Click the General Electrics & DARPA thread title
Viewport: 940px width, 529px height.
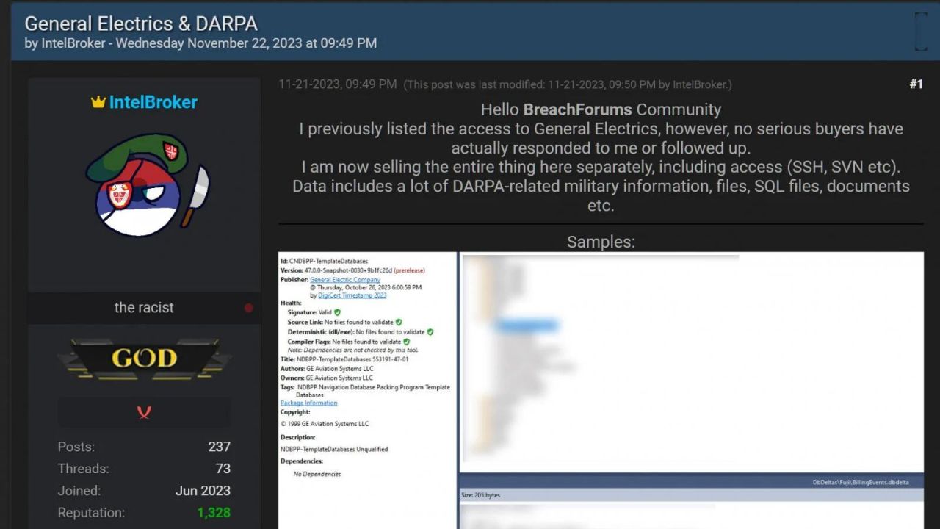pos(141,24)
